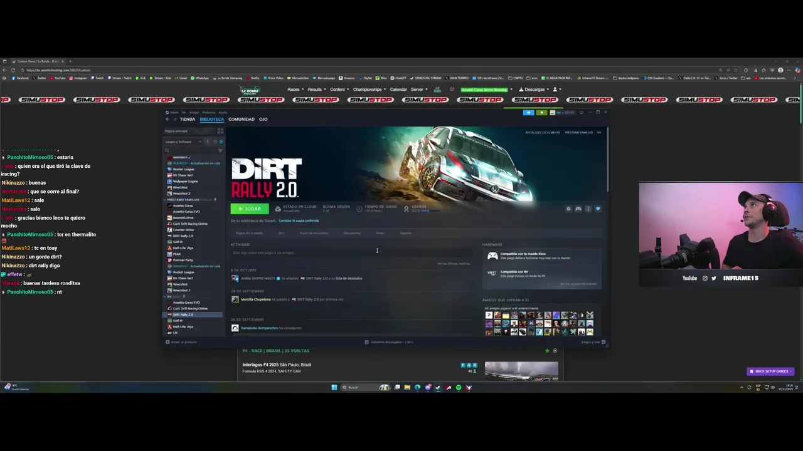Open Soporte tab on game page

[406, 233]
